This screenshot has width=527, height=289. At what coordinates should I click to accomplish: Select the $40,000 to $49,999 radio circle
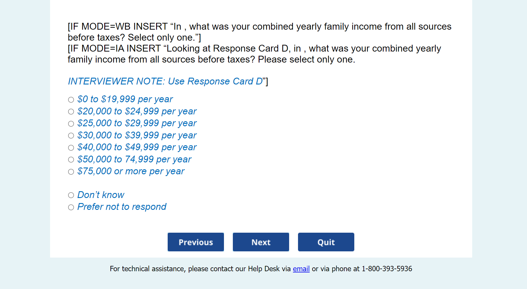(x=71, y=148)
